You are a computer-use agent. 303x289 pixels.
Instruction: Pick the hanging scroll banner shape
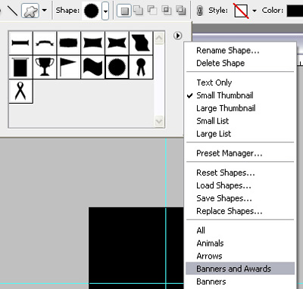click(20, 67)
